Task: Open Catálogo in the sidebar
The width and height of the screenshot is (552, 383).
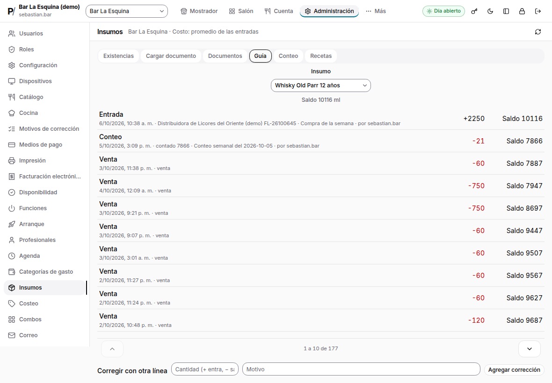Action: [45, 97]
